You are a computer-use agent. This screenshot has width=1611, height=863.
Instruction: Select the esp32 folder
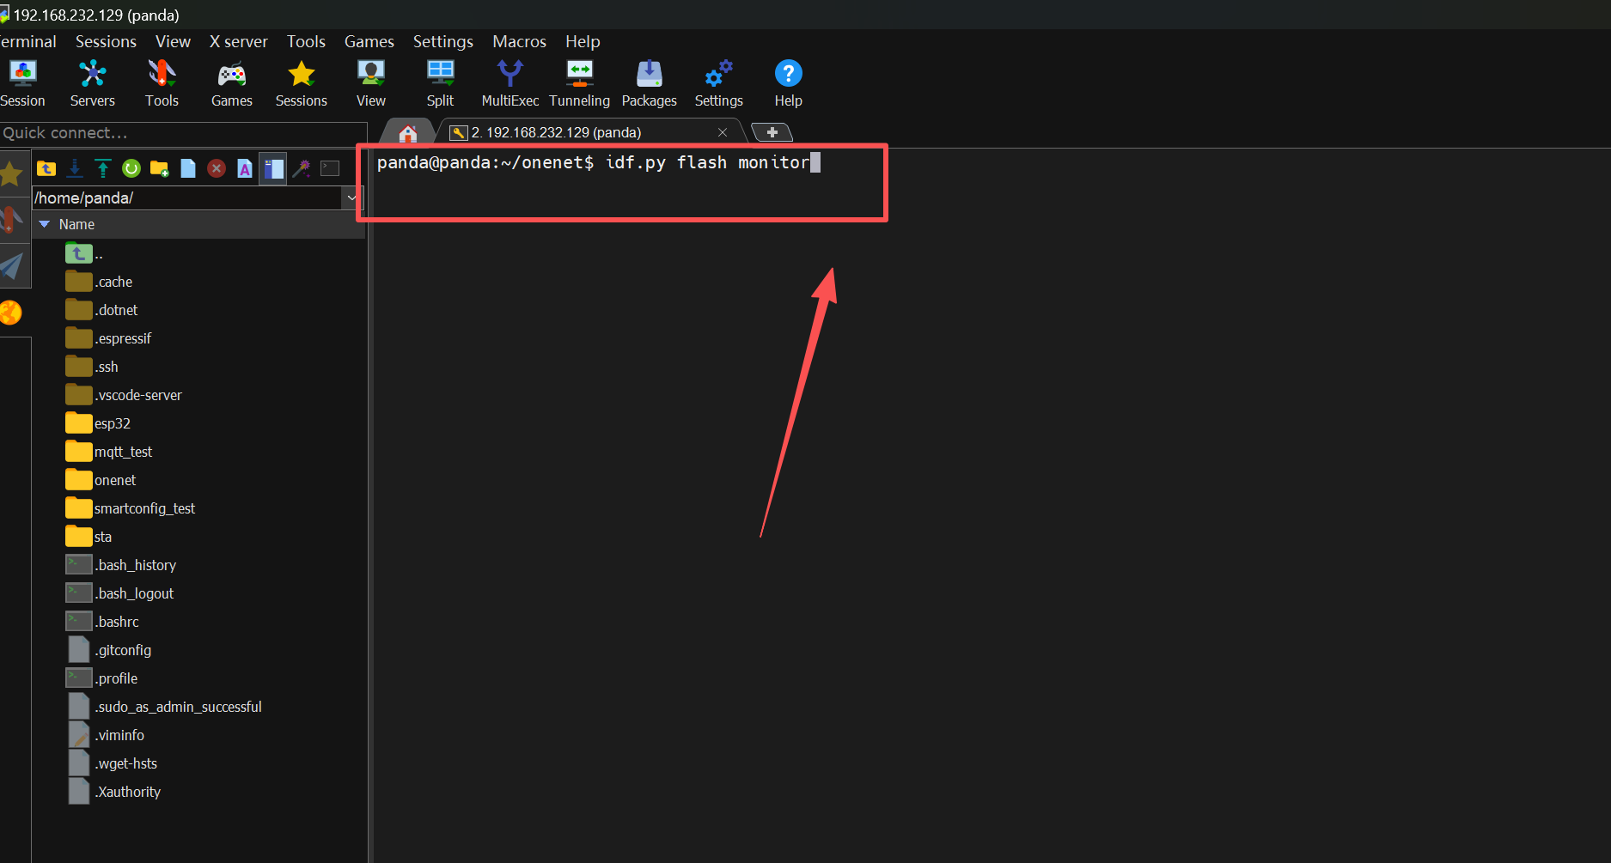click(98, 423)
